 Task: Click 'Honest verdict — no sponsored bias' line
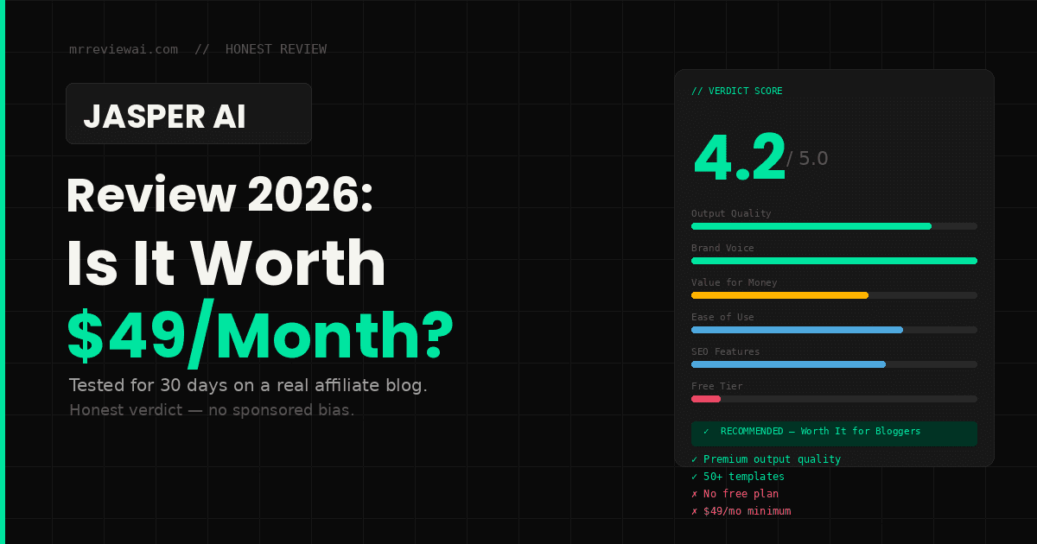tap(212, 410)
